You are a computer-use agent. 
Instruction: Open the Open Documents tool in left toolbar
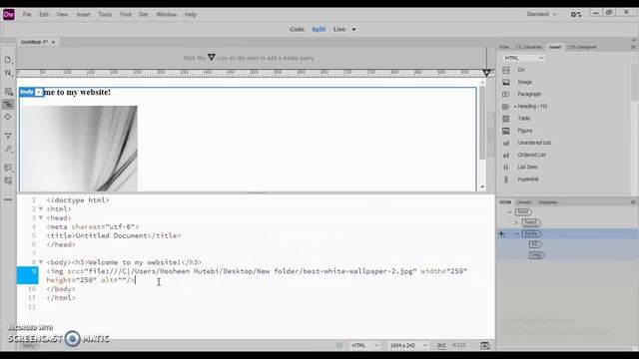pos(8,60)
